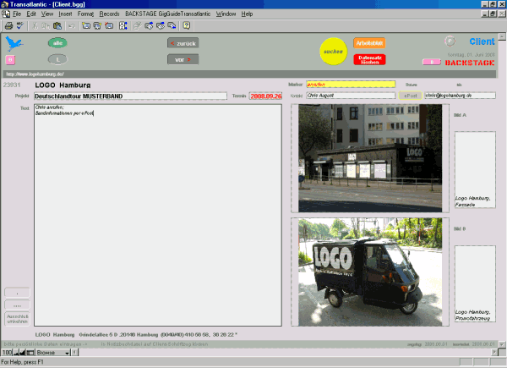Screen dimensions: 507x368
Task: Click the middle blue-arrow toolbar icon
Action: pos(161,25)
